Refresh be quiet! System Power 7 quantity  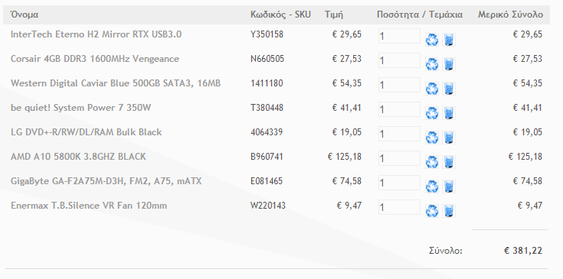pyautogui.click(x=431, y=113)
